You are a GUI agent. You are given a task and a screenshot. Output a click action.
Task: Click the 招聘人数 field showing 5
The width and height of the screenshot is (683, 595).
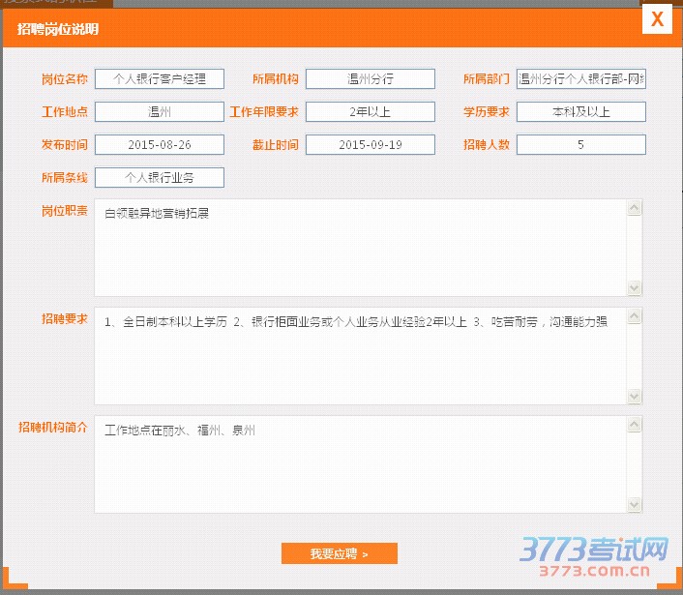tap(580, 145)
